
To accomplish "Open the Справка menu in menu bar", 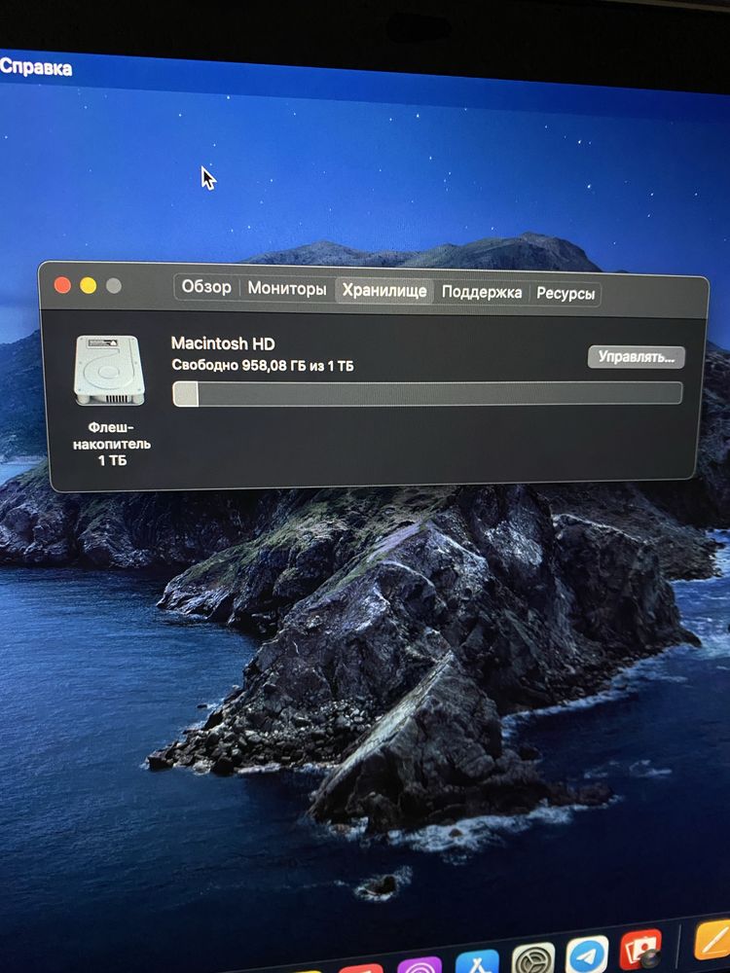I will point(36,67).
